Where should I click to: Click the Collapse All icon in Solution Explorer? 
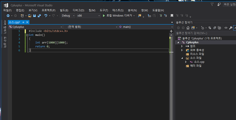point(215,28)
